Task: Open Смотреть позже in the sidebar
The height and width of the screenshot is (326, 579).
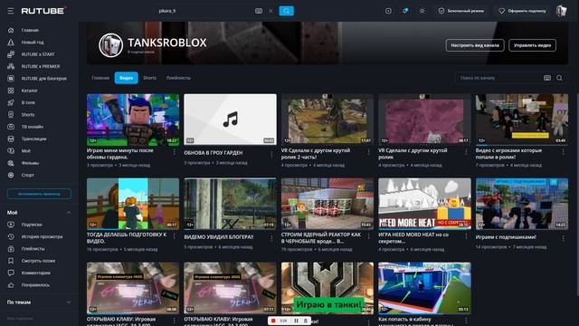Action: (38, 261)
